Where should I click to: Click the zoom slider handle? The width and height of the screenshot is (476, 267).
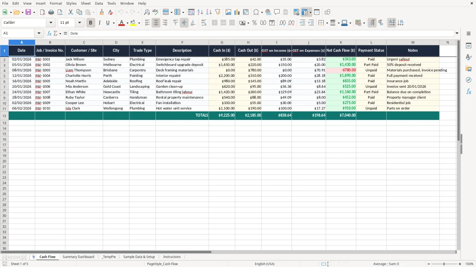444,264
